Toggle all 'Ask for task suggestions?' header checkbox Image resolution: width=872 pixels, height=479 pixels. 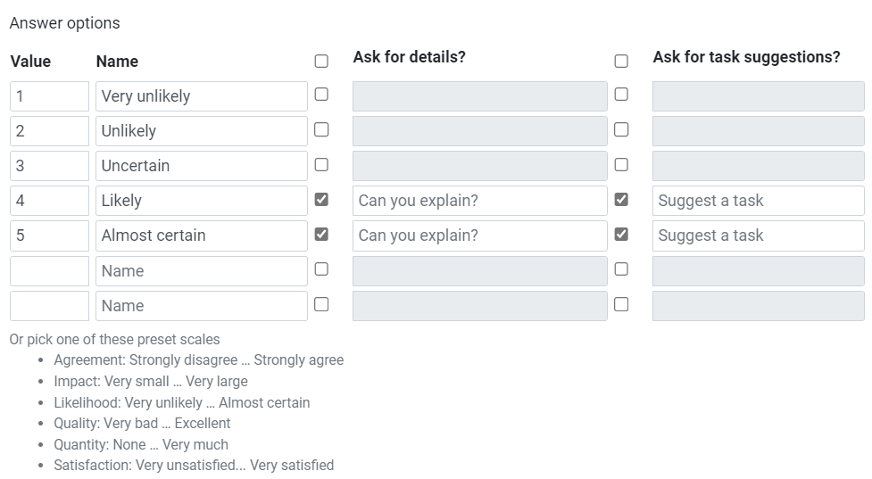621,62
